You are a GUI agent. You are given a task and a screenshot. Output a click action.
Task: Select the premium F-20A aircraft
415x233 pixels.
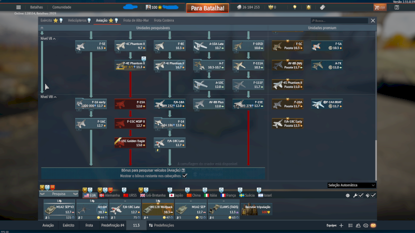pyautogui.click(x=288, y=104)
